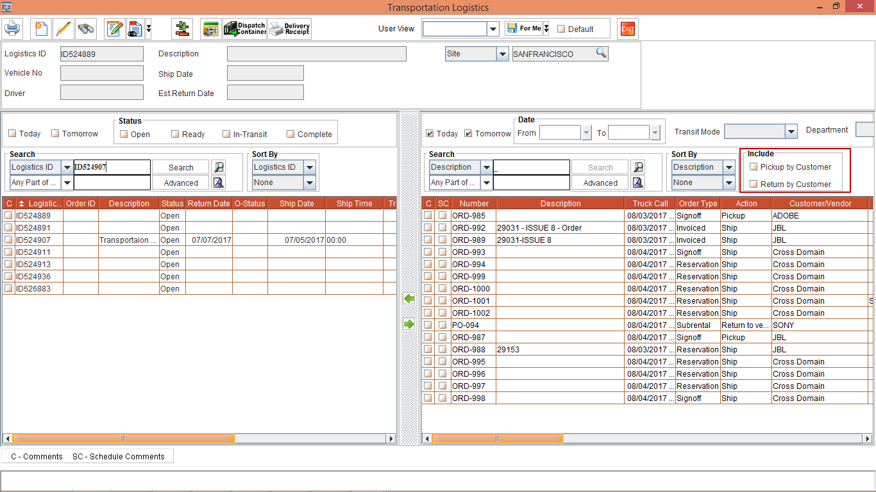Click the Site lookup magnifier icon
Image resolution: width=876 pixels, height=492 pixels.
tap(601, 54)
